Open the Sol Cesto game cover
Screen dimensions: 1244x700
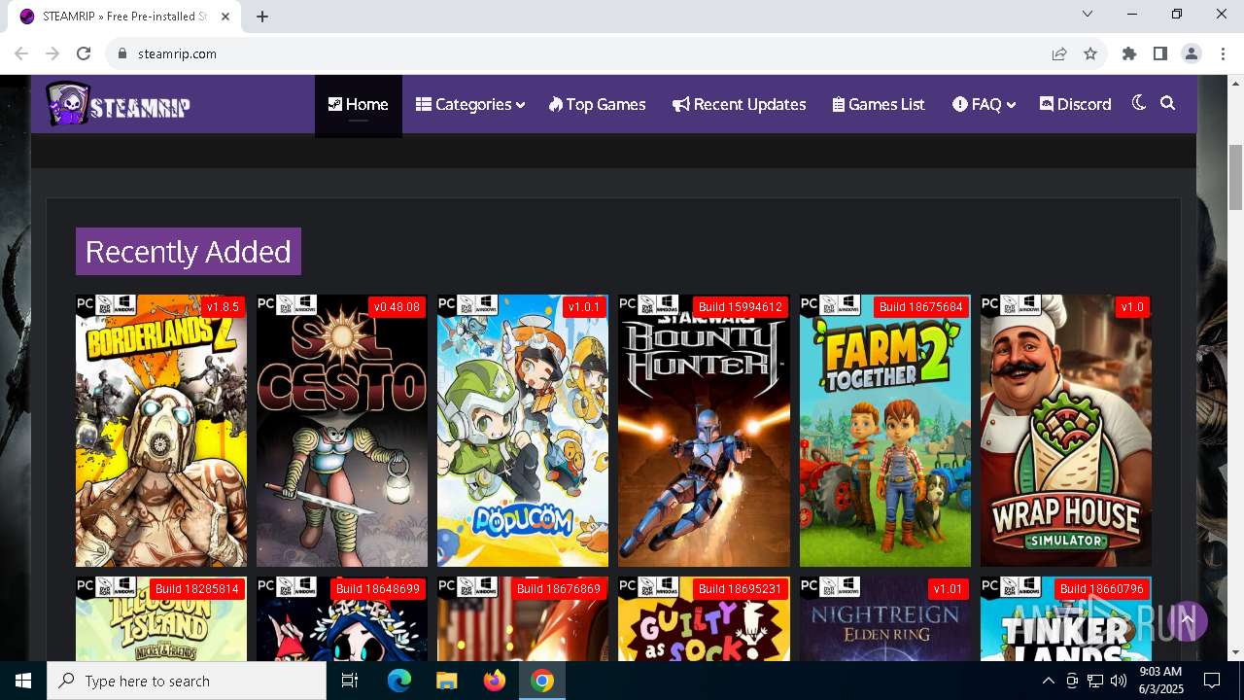click(342, 431)
